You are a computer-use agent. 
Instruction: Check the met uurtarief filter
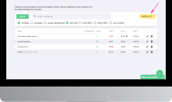(111, 23)
